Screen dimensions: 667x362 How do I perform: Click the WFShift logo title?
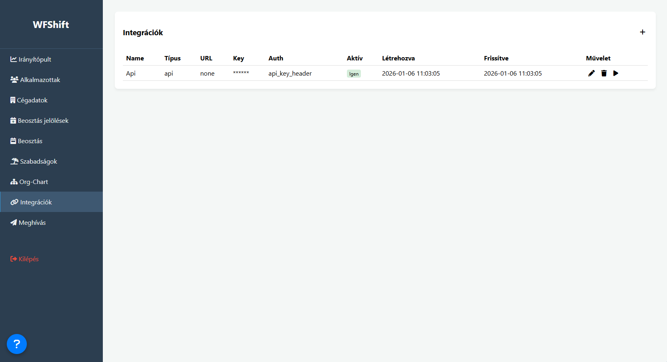[51, 25]
